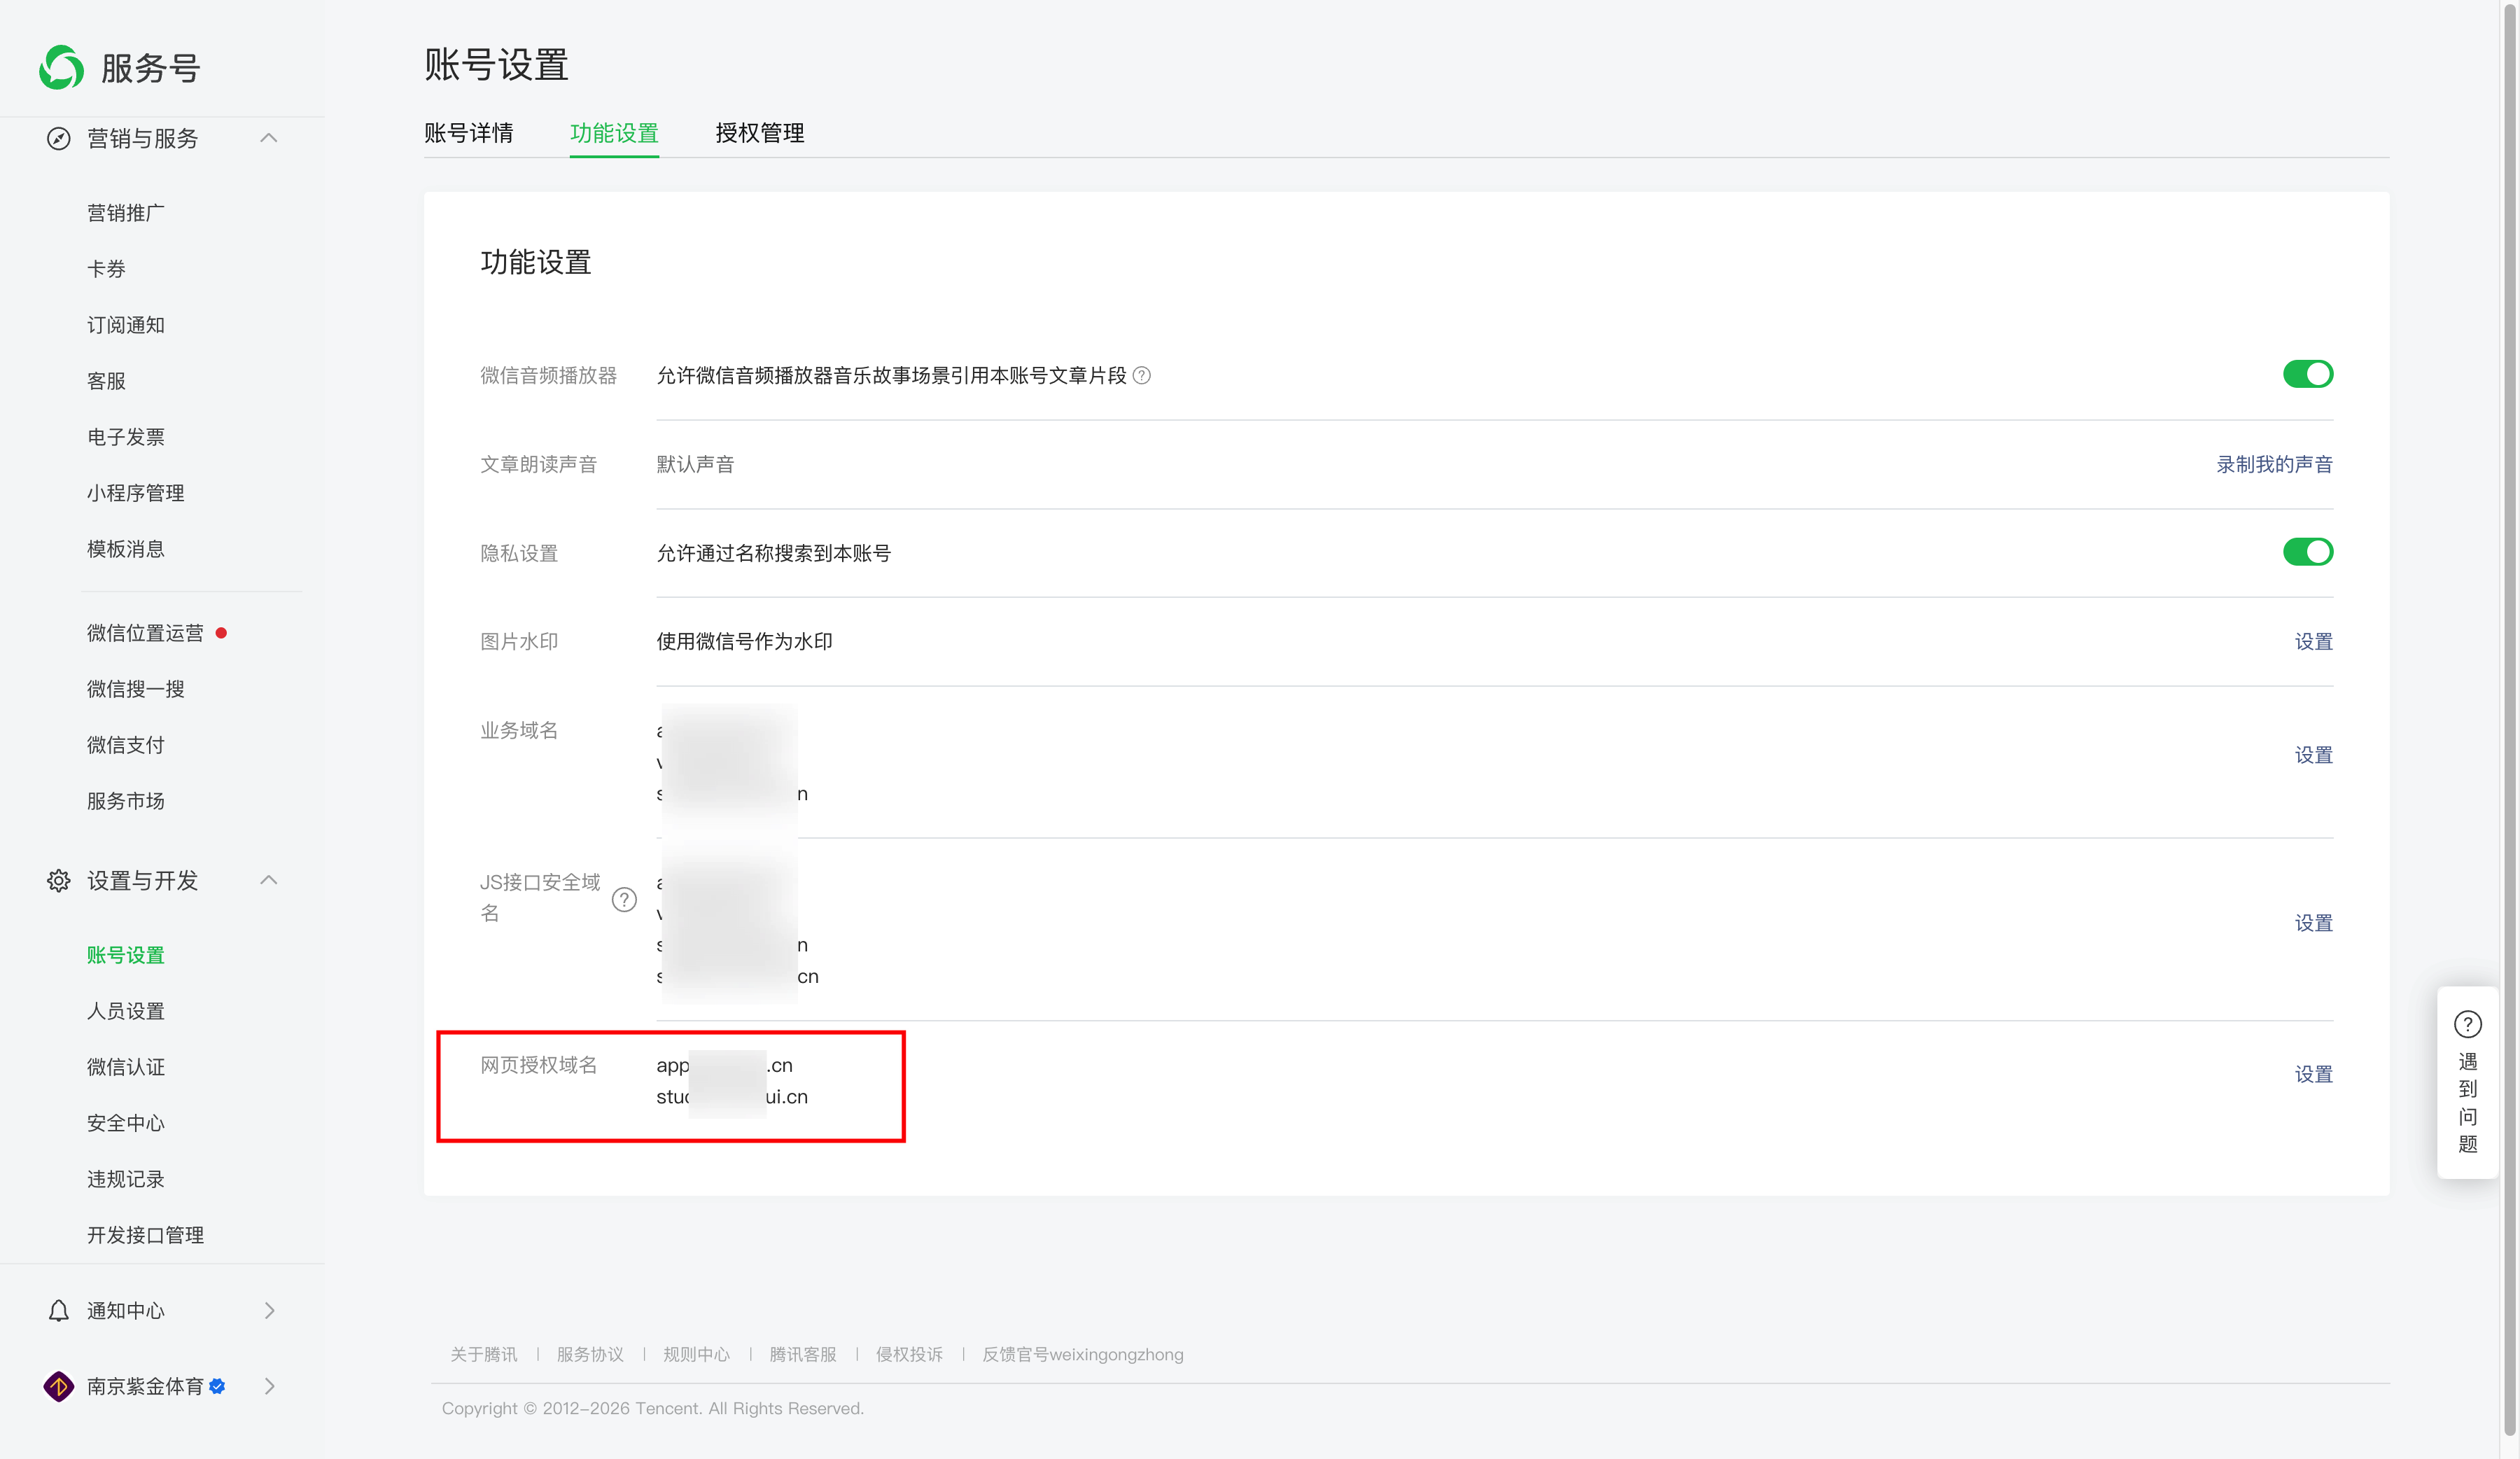Click the 南京紫金体育 account avatar icon
Image resolution: width=2520 pixels, height=1459 pixels.
pos(59,1386)
